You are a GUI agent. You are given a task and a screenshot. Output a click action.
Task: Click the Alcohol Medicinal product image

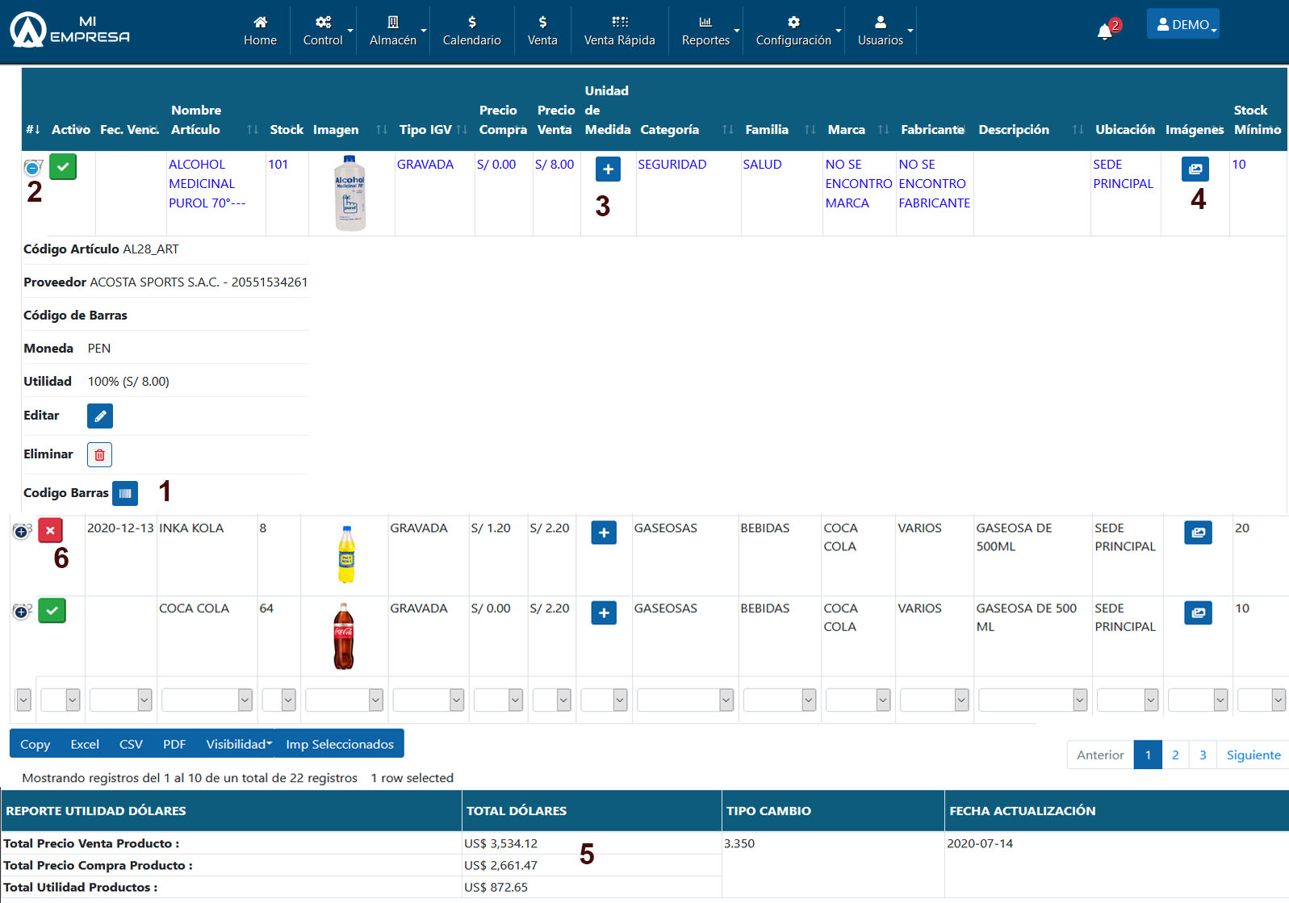click(350, 193)
